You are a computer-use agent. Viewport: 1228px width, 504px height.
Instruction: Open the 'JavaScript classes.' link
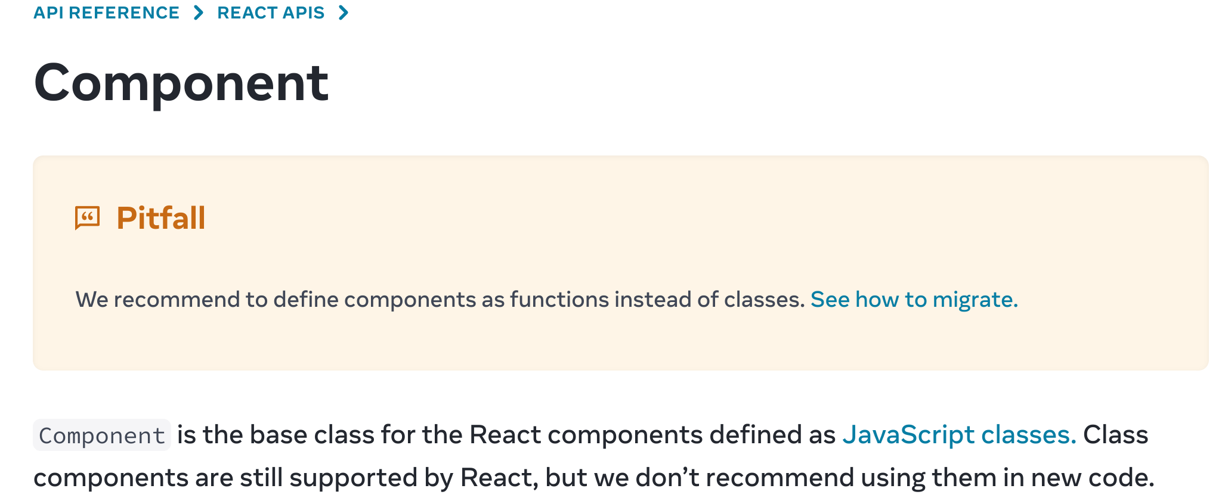coord(959,435)
